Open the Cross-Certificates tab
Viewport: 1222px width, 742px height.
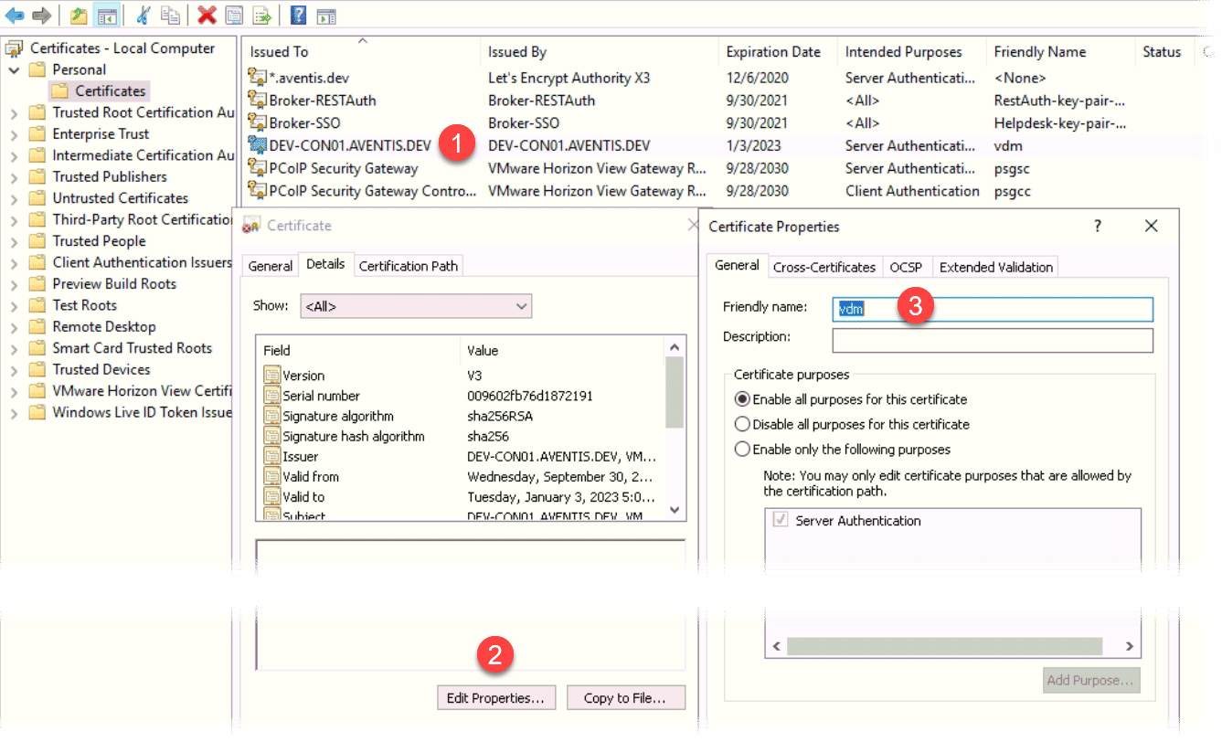pos(824,267)
